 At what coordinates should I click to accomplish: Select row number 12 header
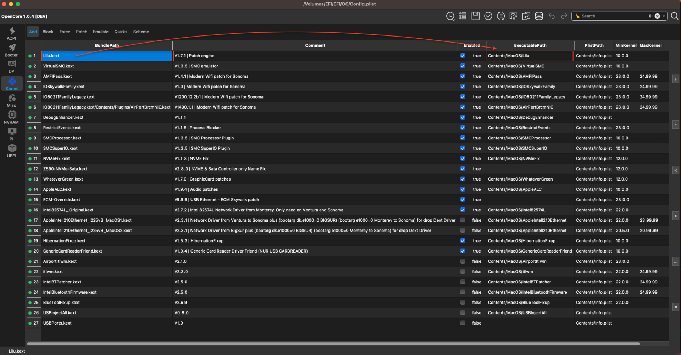coord(34,169)
